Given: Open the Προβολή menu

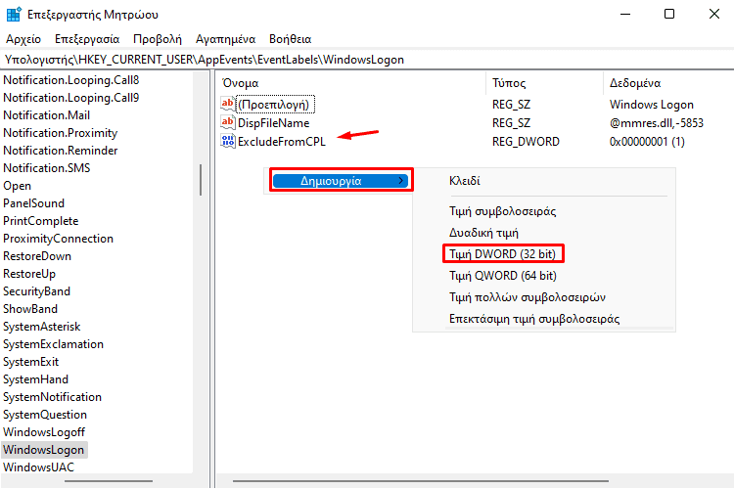Looking at the screenshot, I should click(158, 39).
